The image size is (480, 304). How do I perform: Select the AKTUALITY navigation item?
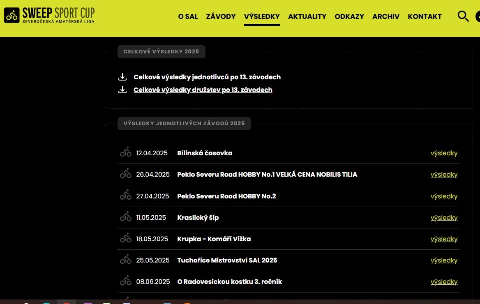(307, 16)
